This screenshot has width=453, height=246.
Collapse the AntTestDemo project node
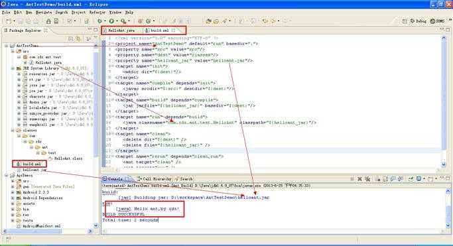(x=7, y=46)
